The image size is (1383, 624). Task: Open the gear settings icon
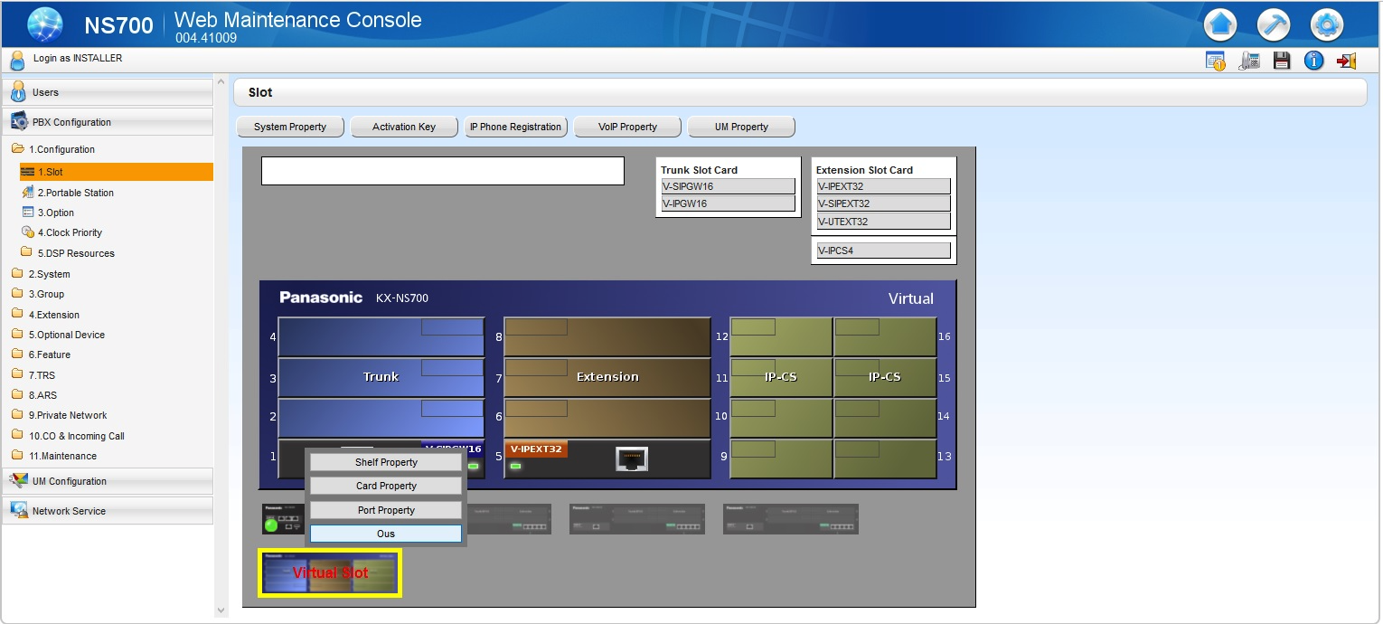coord(1327,24)
